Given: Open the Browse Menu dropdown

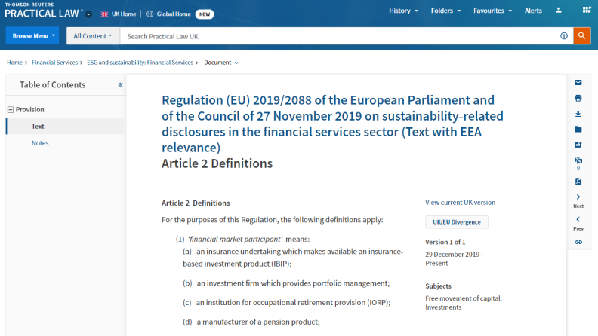Looking at the screenshot, I should point(32,35).
